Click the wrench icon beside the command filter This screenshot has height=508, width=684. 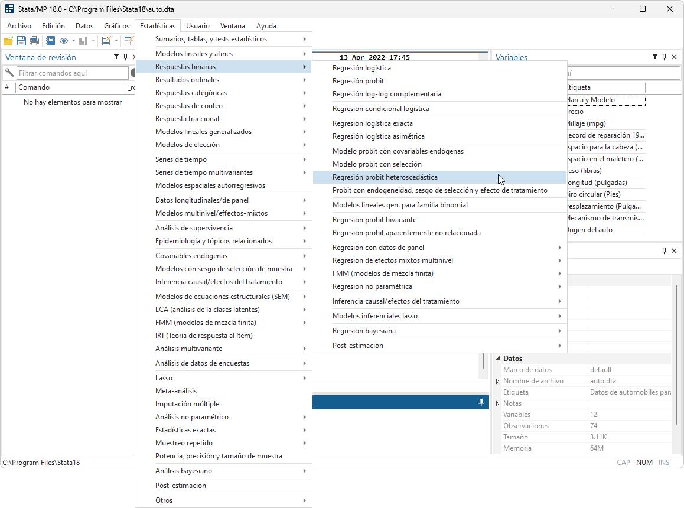click(x=9, y=73)
